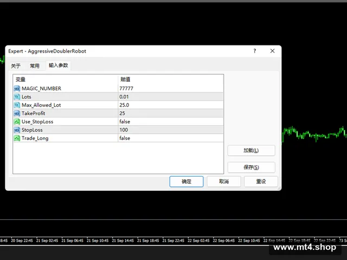The height and width of the screenshot is (260, 347).
Task: Select the Max_Allowed_Lot variable name
Action: pyautogui.click(x=41, y=105)
